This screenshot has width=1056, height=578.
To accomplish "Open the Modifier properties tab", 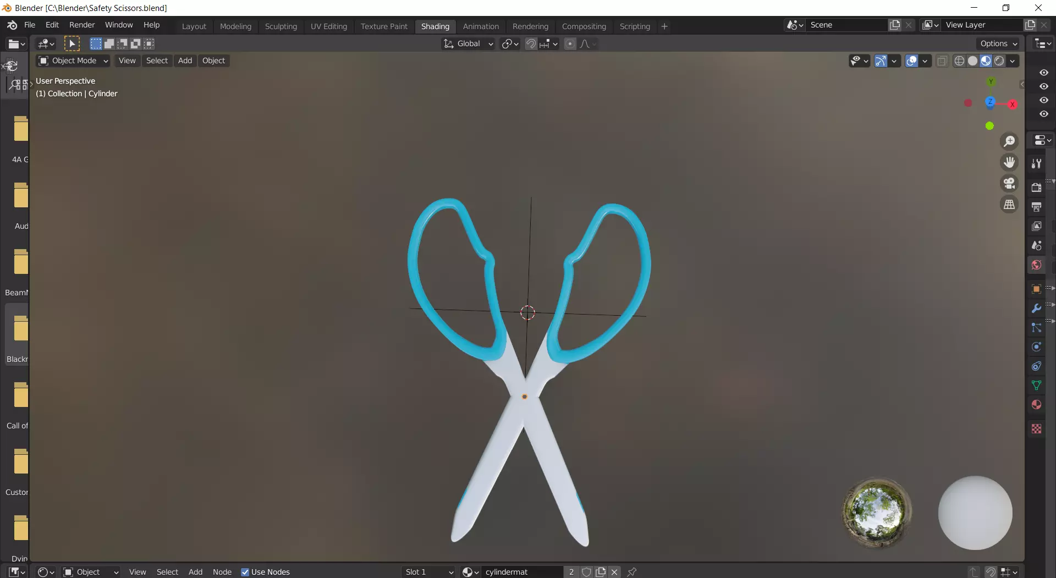I will click(x=1037, y=309).
